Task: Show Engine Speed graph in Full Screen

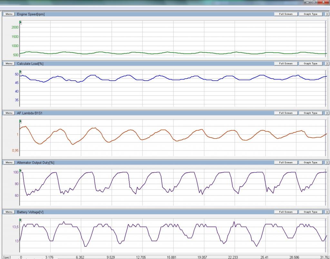Action: click(x=286, y=14)
